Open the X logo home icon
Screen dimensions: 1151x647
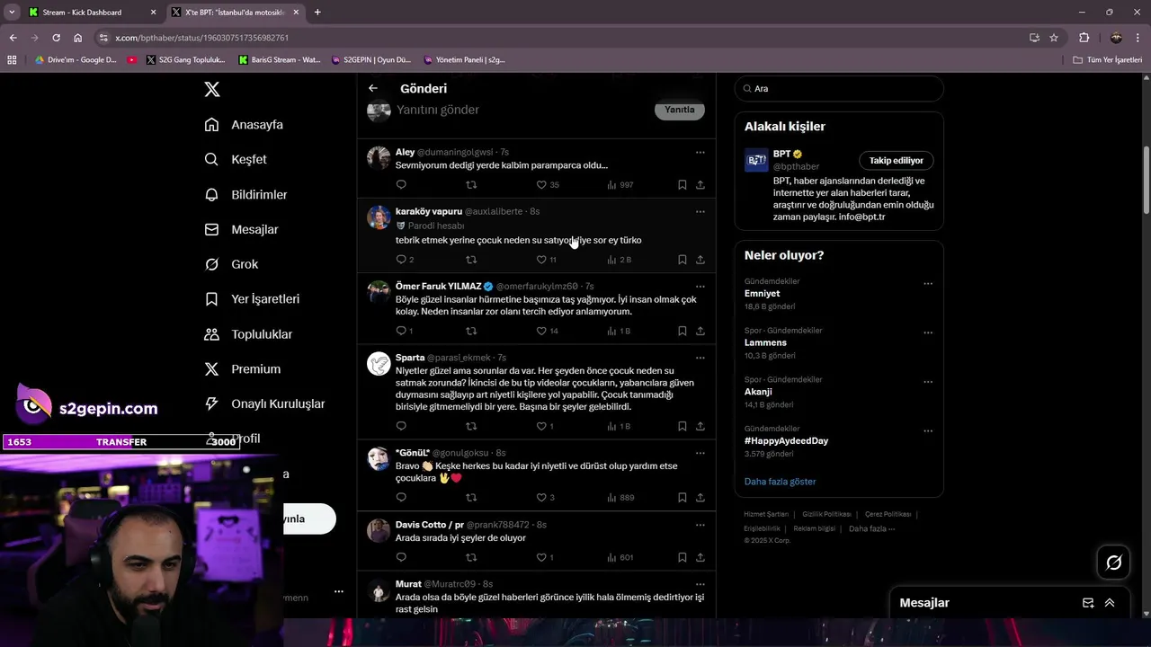212,89
